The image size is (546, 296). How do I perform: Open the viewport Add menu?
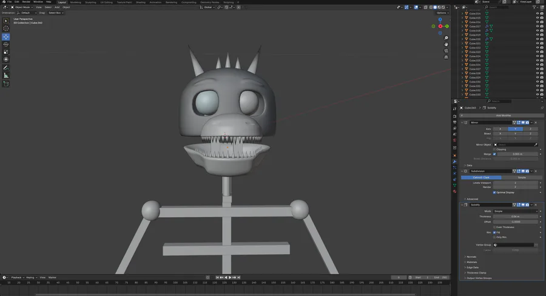pos(57,7)
